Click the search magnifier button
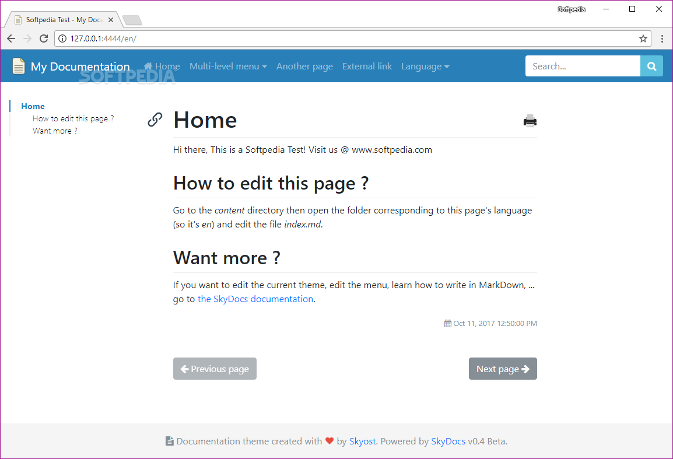The height and width of the screenshot is (459, 673). coord(651,66)
